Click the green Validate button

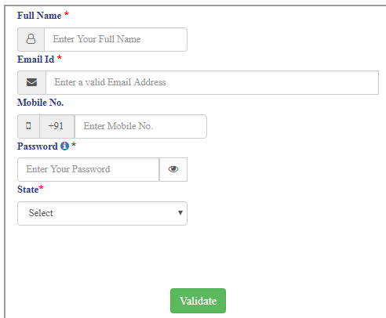198,301
